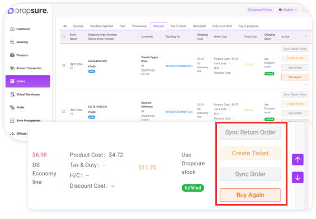316x219 pixels.
Task: Click customer name Claudia Opgen-Rhein
Action: [149, 59]
